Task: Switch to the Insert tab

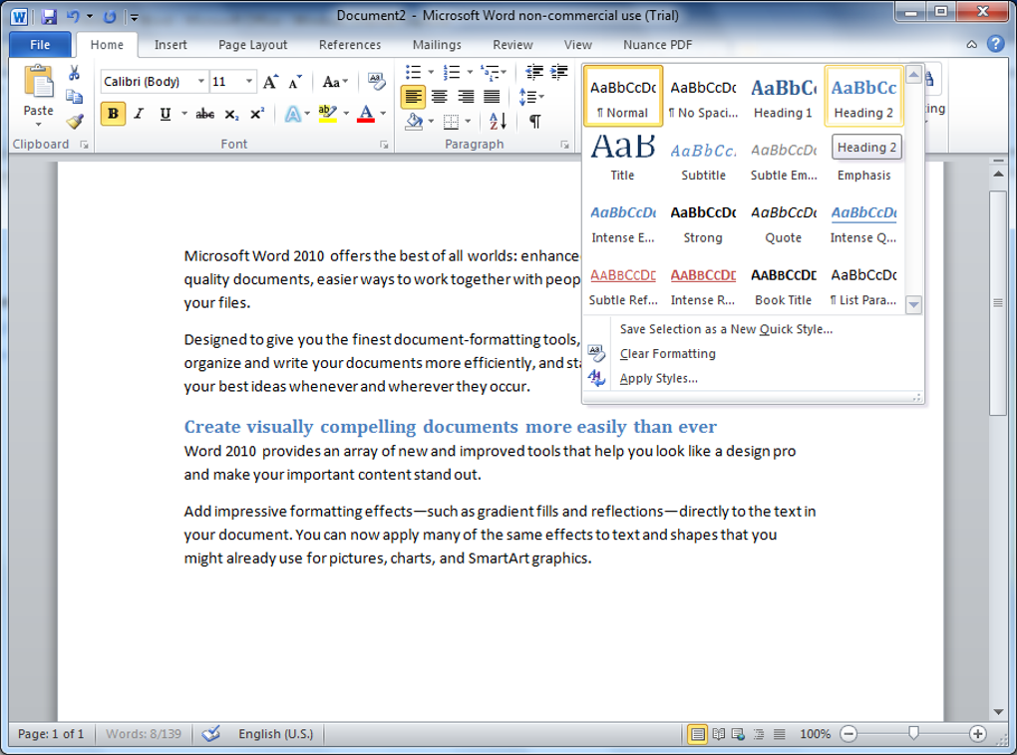Action: point(170,44)
